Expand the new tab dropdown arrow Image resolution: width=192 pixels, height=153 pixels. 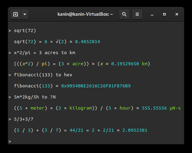point(25,14)
